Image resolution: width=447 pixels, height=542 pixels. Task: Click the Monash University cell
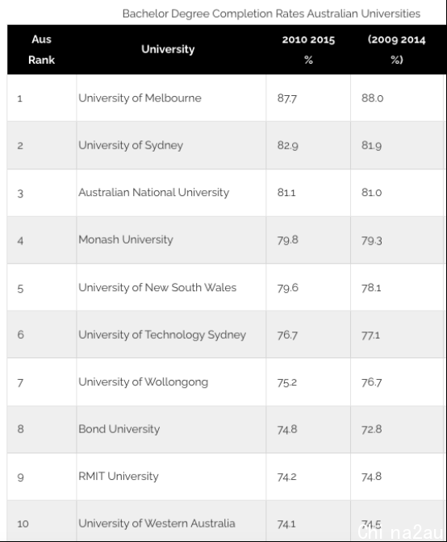point(126,240)
